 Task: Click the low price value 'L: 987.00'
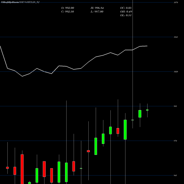pyautogui.click(x=97, y=12)
